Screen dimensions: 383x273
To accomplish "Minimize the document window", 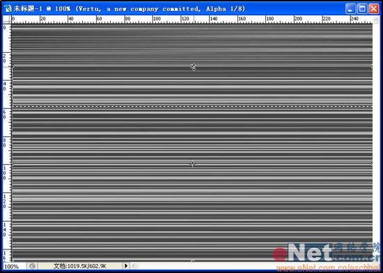I will (x=350, y=9).
